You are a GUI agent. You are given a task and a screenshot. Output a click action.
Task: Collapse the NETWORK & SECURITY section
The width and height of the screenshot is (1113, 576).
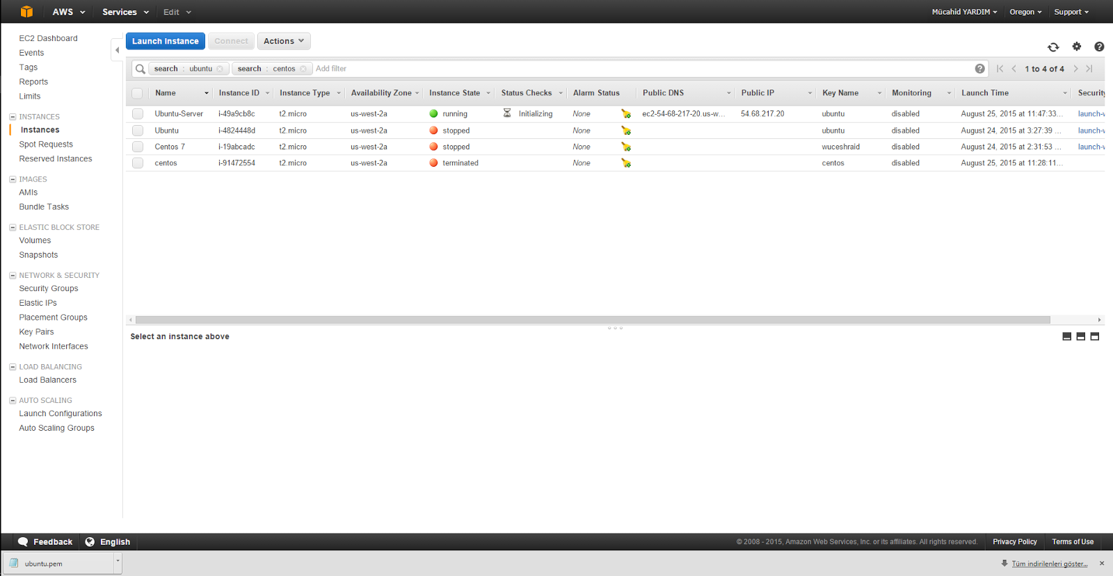pyautogui.click(x=13, y=275)
